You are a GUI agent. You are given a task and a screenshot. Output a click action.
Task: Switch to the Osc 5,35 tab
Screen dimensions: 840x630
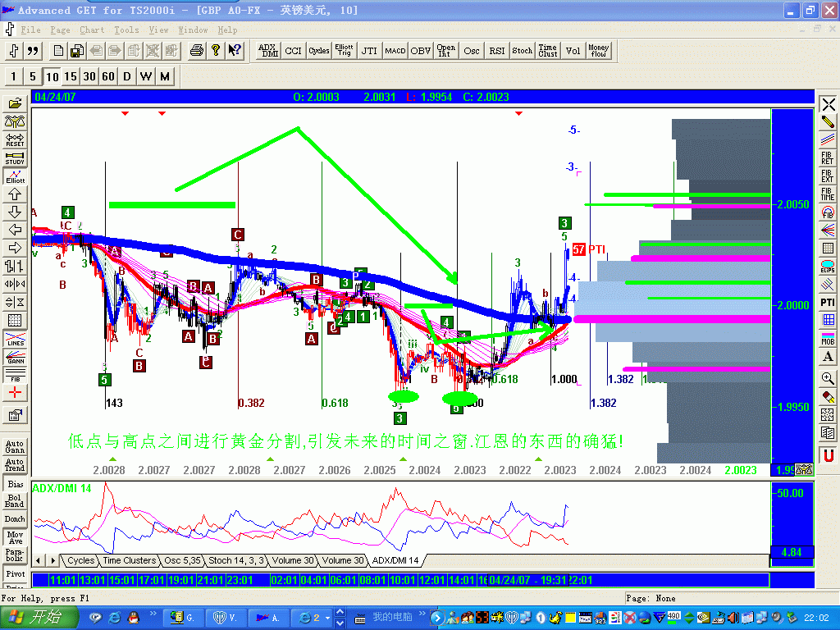click(182, 560)
